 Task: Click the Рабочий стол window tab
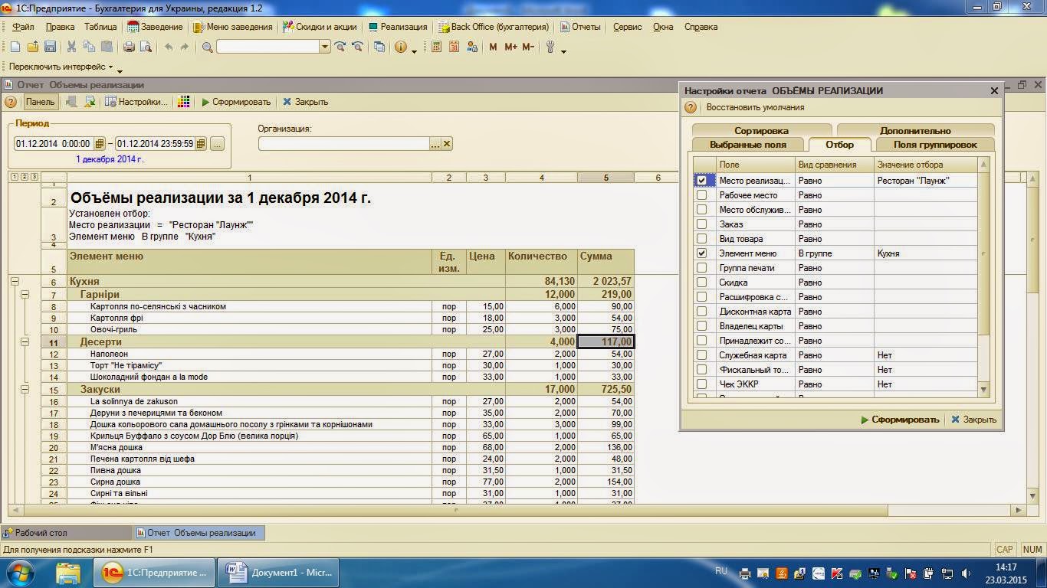pos(67,532)
